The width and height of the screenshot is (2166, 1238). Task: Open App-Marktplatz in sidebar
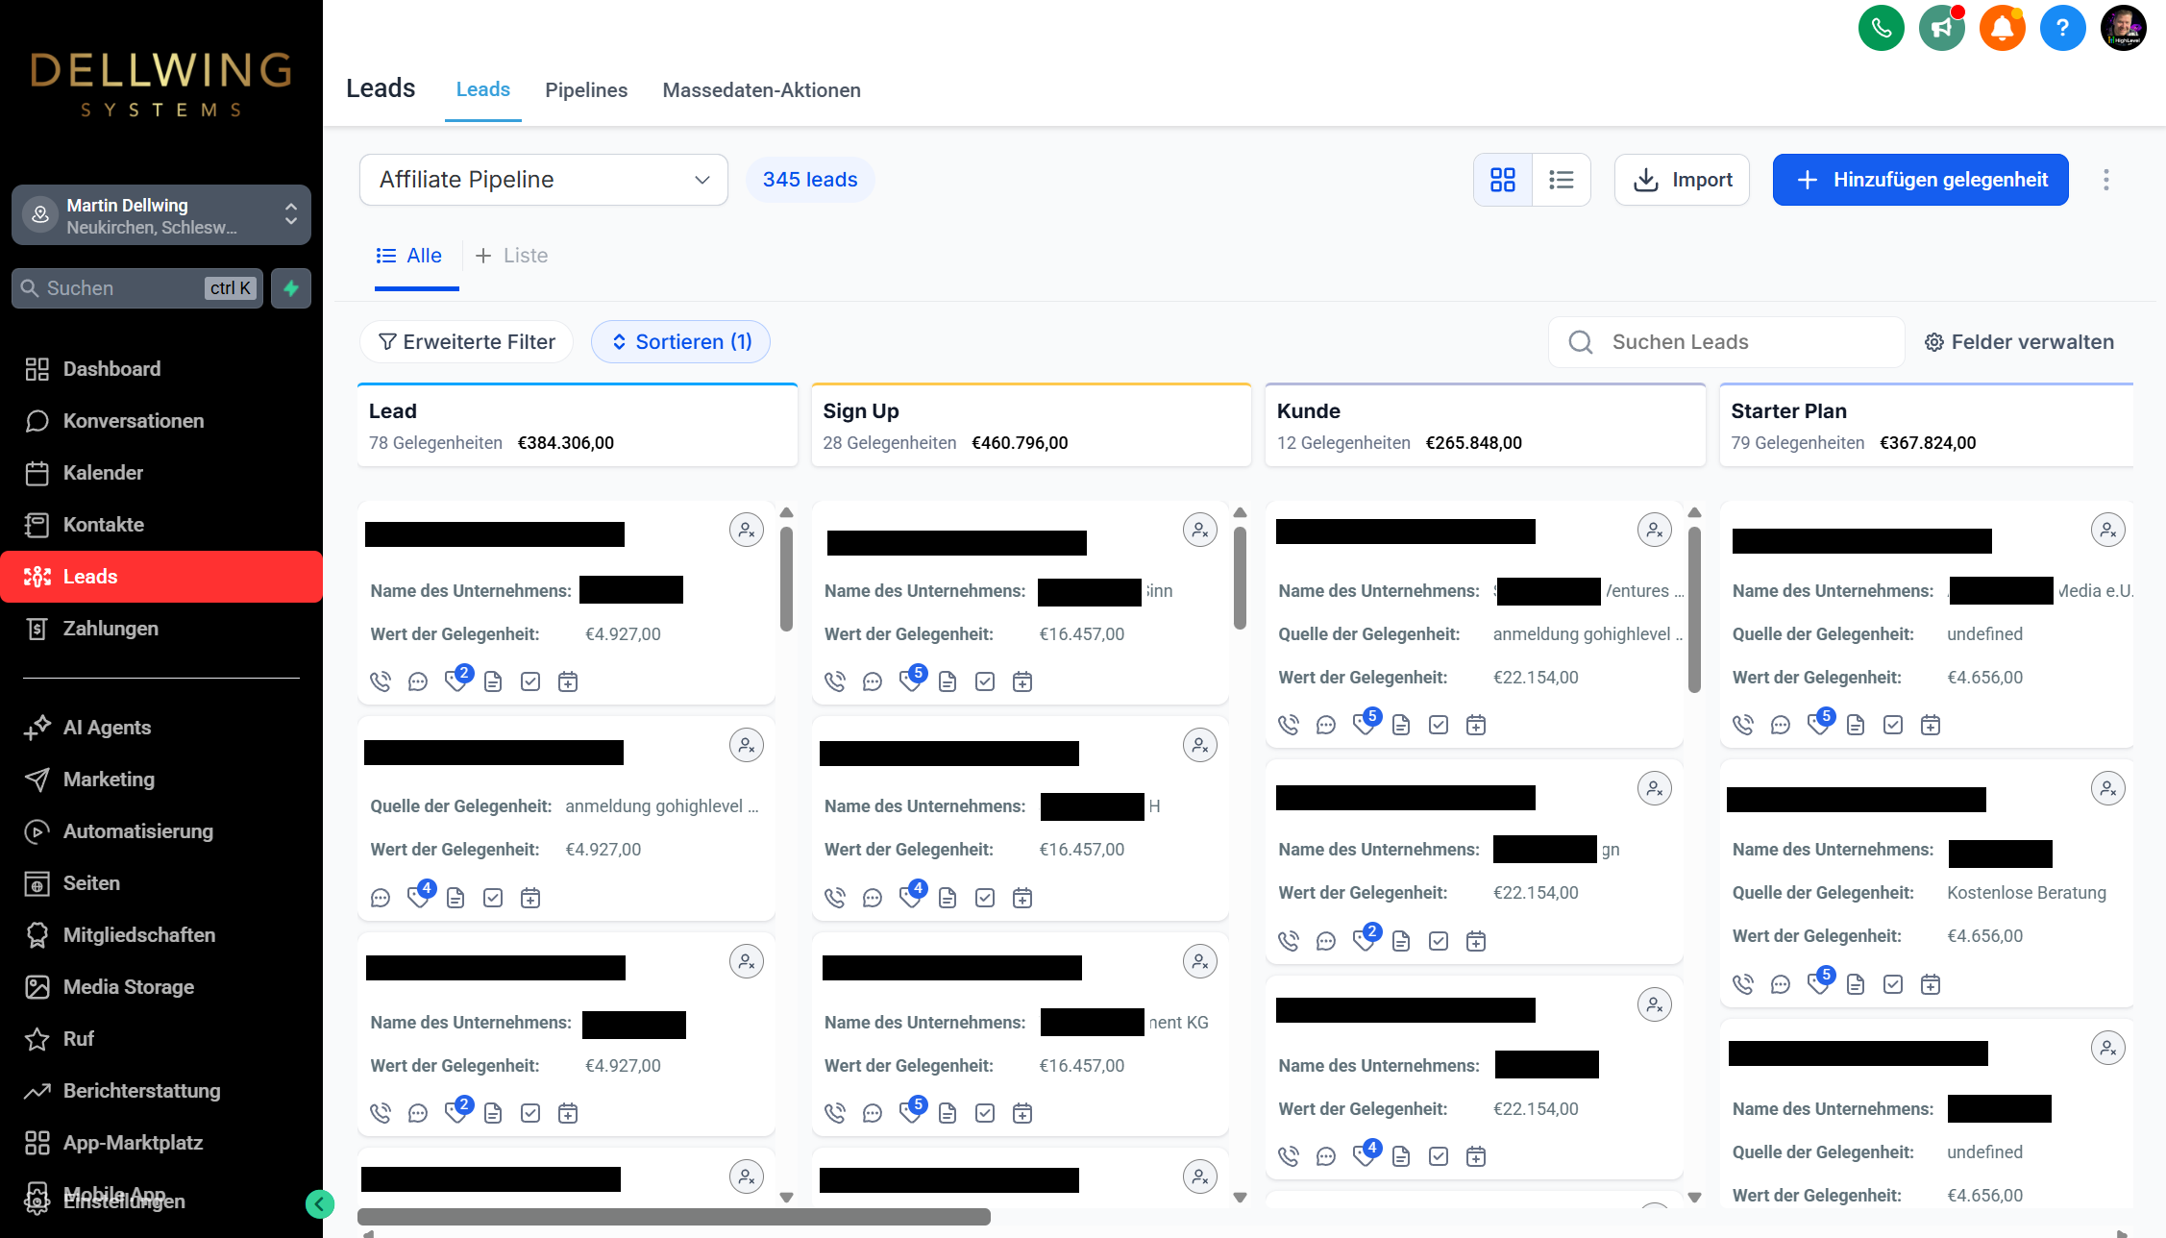pos(161,1143)
